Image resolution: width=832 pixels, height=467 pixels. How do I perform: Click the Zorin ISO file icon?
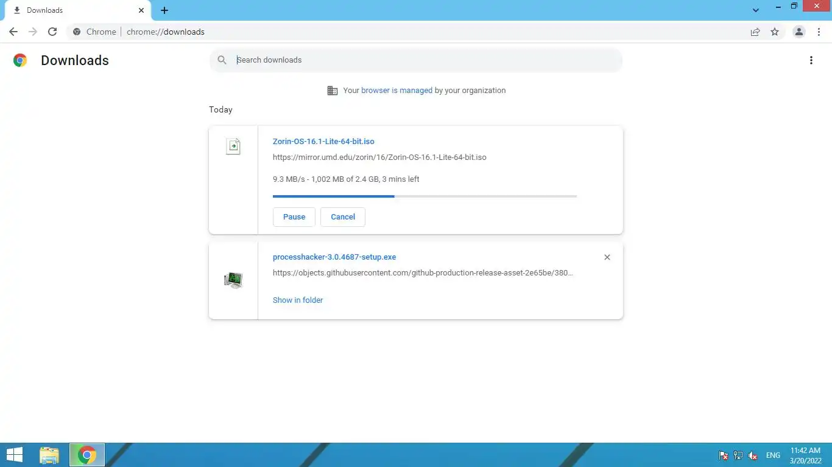coord(233,147)
